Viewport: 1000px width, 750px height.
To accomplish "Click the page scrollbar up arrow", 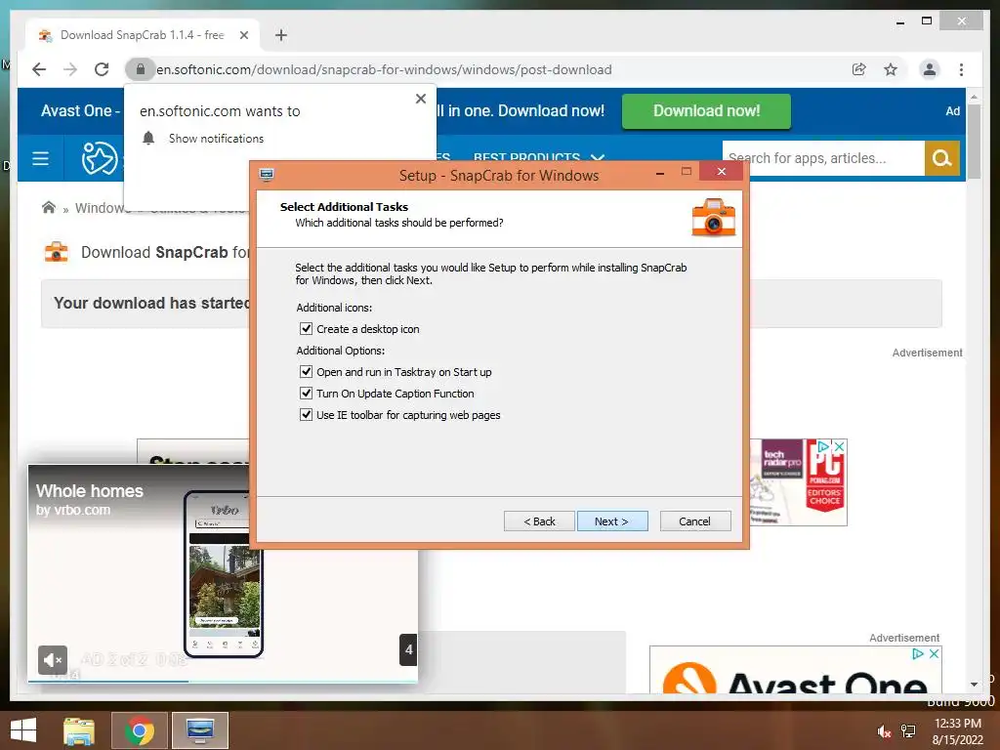I will pos(974,97).
